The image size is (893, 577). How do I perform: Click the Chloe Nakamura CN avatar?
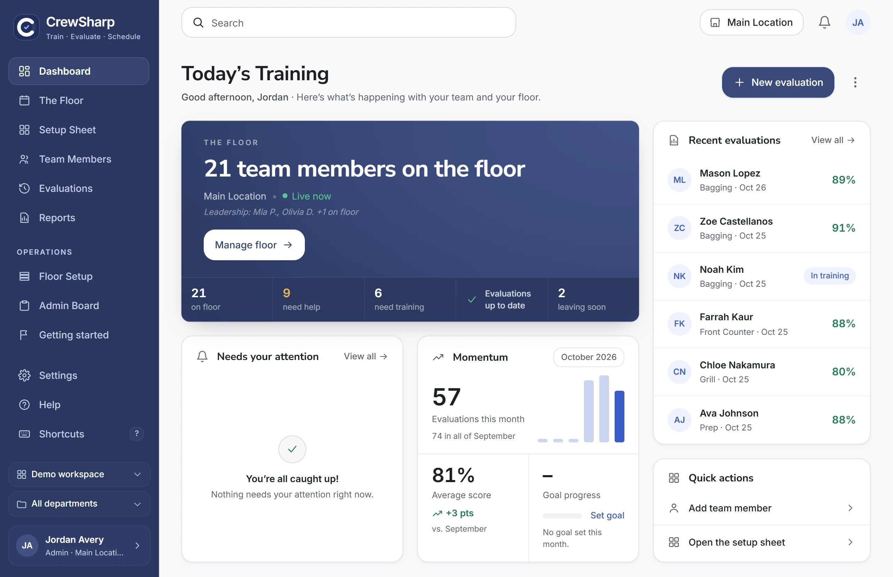tap(679, 372)
